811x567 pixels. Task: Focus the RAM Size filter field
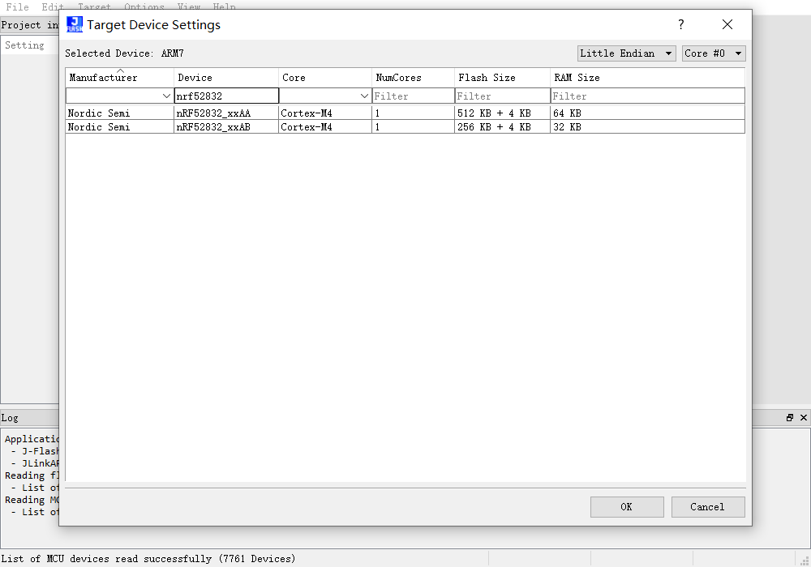(x=648, y=96)
